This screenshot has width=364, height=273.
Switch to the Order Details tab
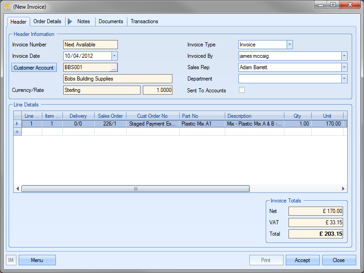[47, 21]
